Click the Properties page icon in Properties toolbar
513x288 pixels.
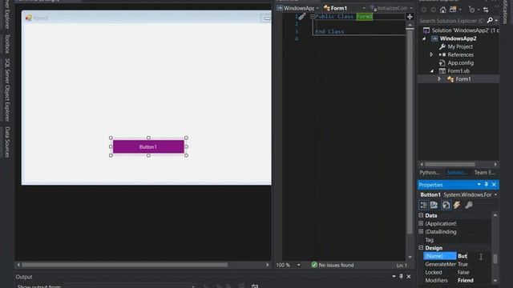tap(446, 205)
